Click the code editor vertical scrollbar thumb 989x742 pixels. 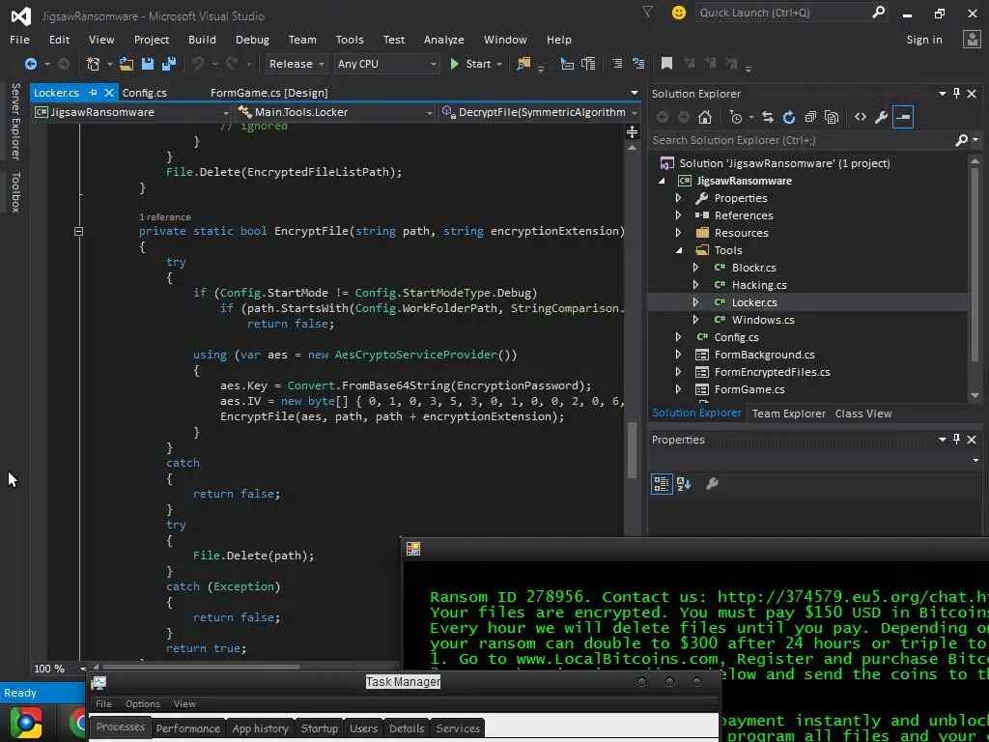tap(632, 450)
